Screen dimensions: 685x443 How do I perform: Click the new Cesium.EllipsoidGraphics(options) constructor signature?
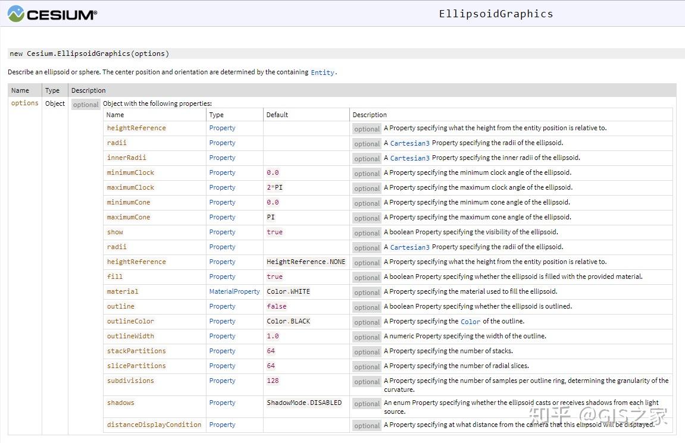click(89, 54)
